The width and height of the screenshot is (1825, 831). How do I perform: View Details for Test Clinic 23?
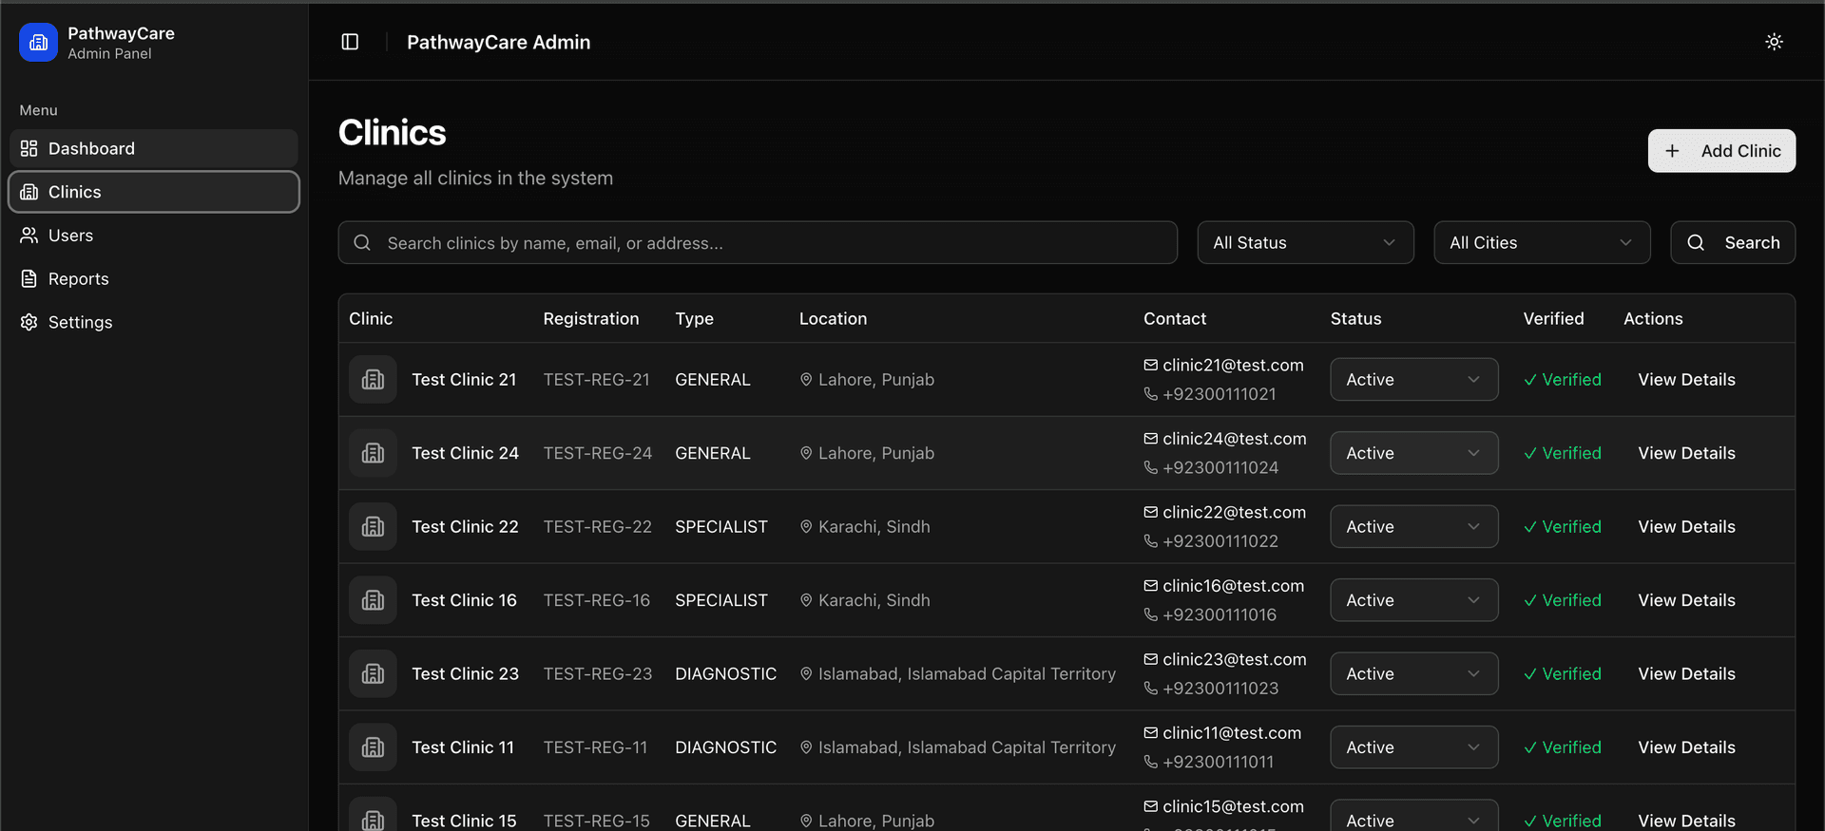[1686, 674]
